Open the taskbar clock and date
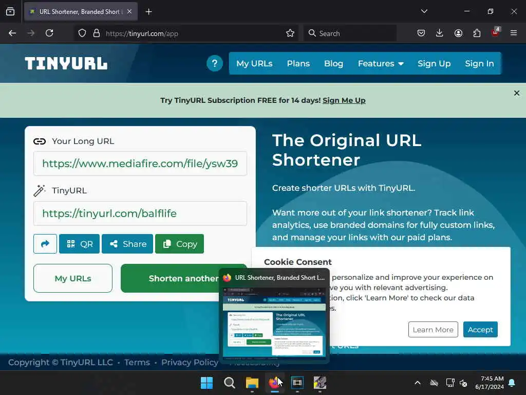Screen dimensions: 526x395 [x=490, y=383]
